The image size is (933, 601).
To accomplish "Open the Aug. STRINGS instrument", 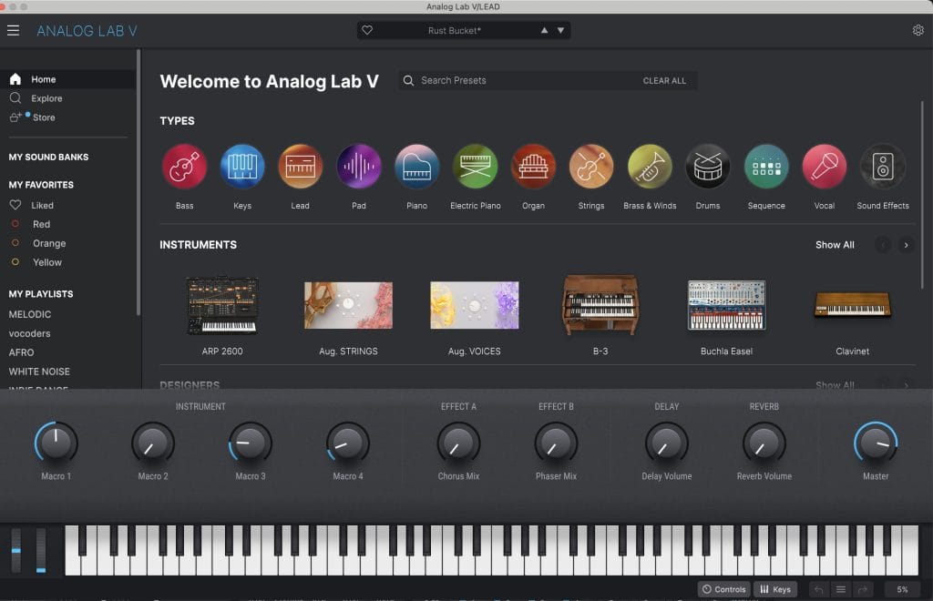I will pos(348,305).
